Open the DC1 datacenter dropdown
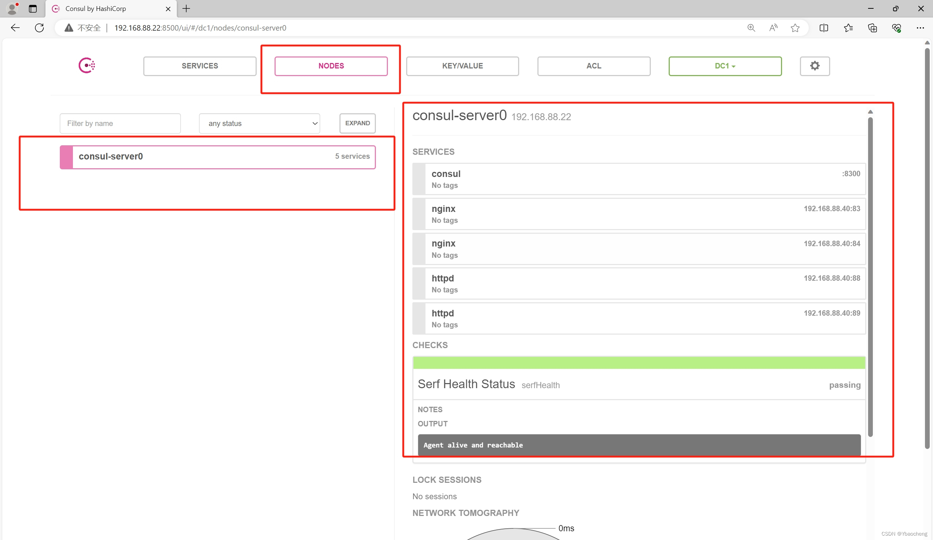The width and height of the screenshot is (933, 540). (x=724, y=66)
